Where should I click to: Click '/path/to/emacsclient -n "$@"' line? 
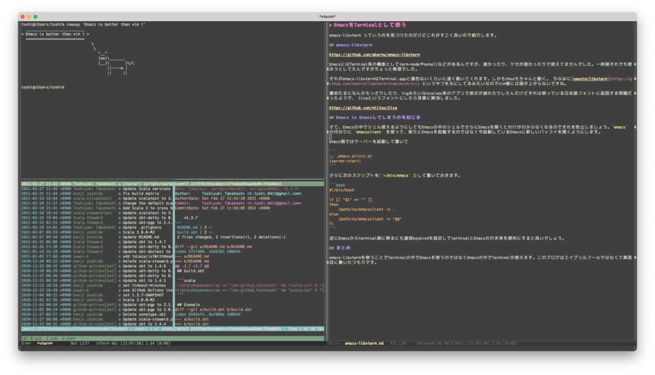click(370, 219)
